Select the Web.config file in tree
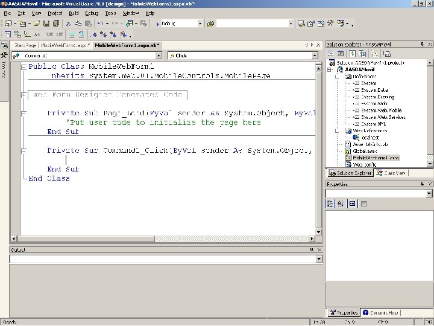434x326 pixels. [x=365, y=165]
